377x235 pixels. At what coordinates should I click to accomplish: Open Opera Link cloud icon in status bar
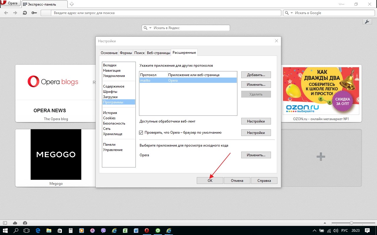(x=15, y=223)
